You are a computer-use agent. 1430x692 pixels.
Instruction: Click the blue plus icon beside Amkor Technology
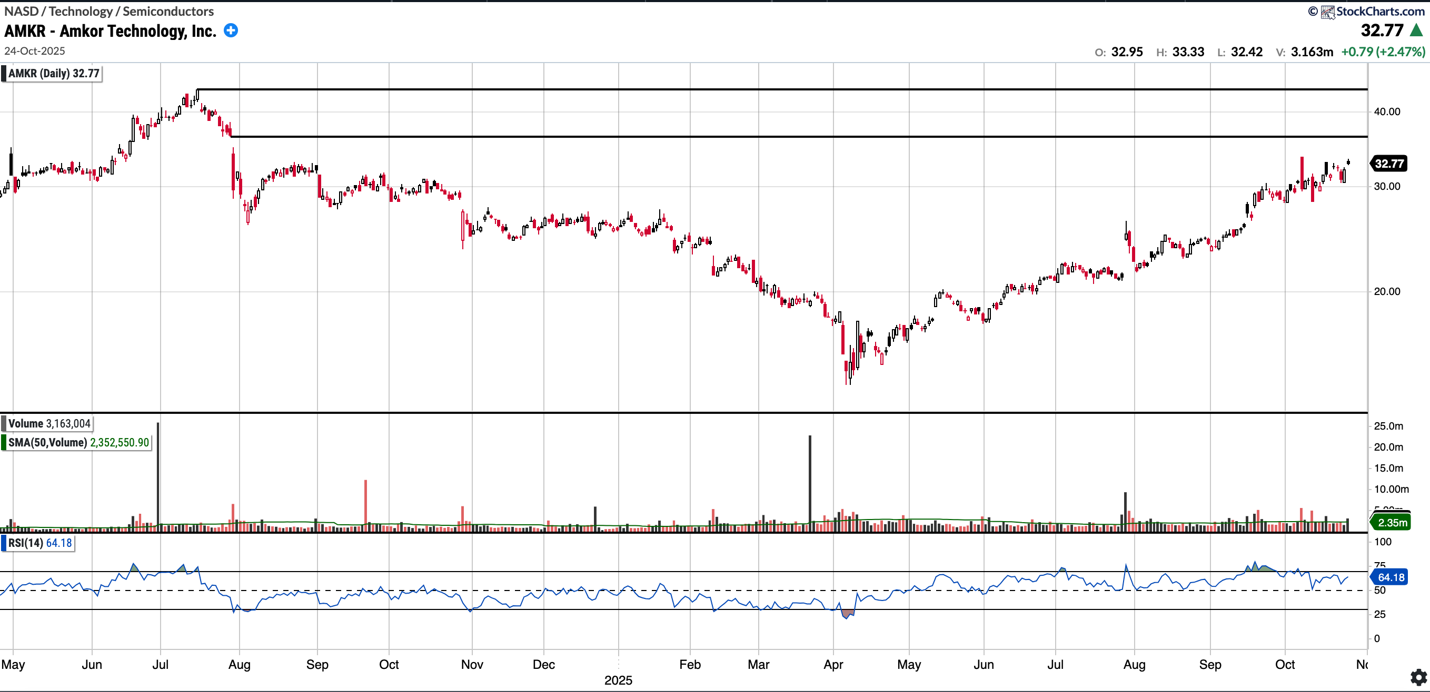click(231, 30)
